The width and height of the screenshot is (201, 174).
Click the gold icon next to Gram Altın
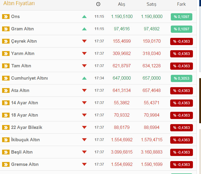point(6,29)
